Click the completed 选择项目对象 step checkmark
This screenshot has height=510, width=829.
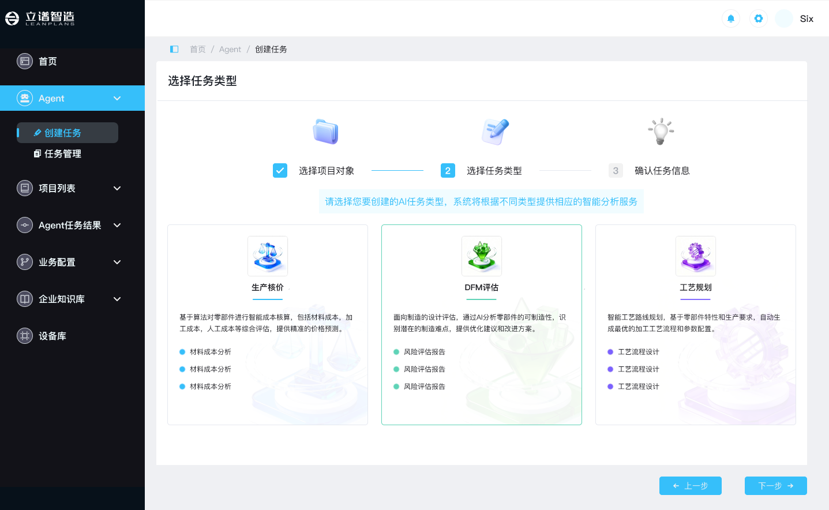click(x=280, y=171)
